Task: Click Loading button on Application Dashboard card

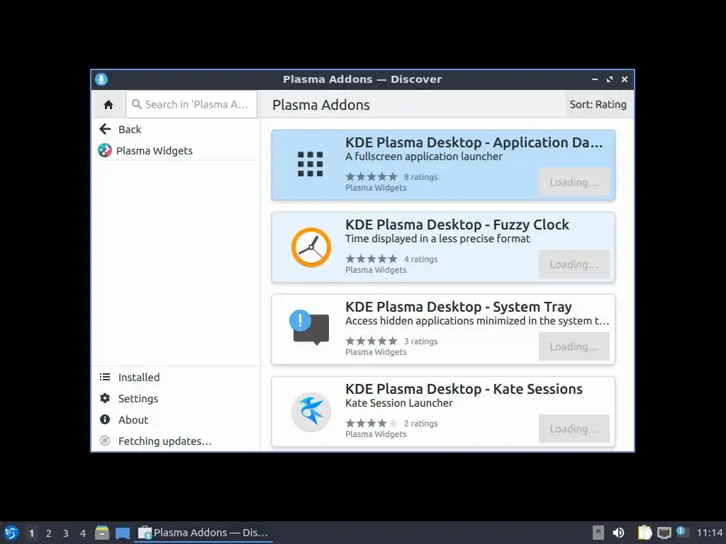Action: 574,182
